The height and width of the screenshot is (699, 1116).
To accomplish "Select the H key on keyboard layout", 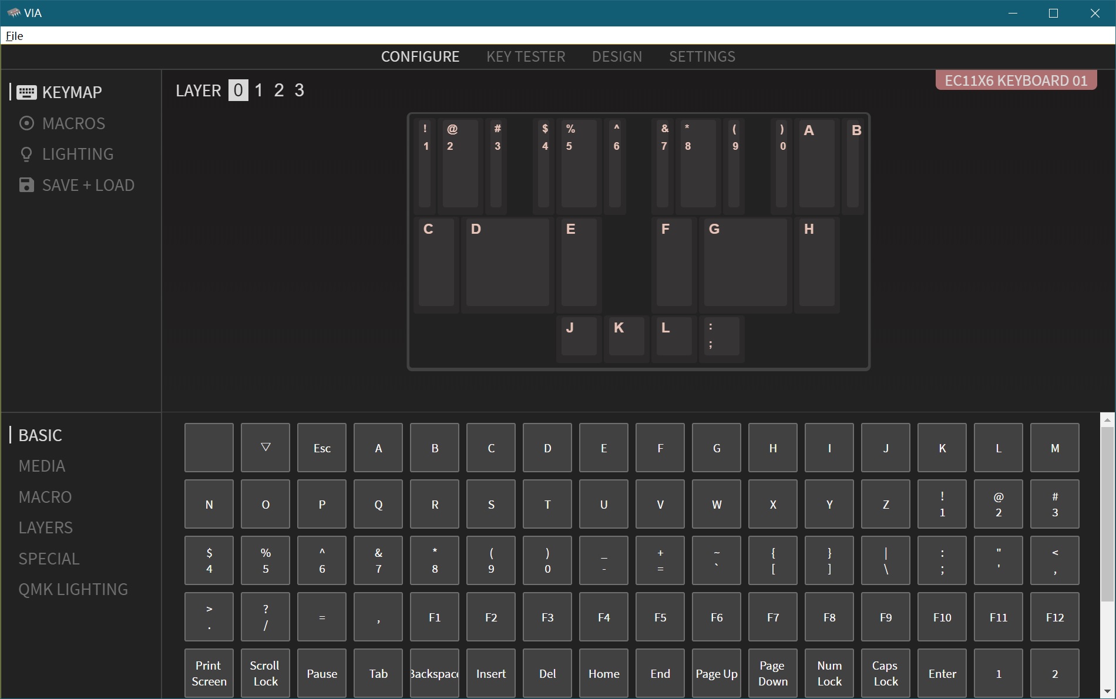I will (x=817, y=265).
